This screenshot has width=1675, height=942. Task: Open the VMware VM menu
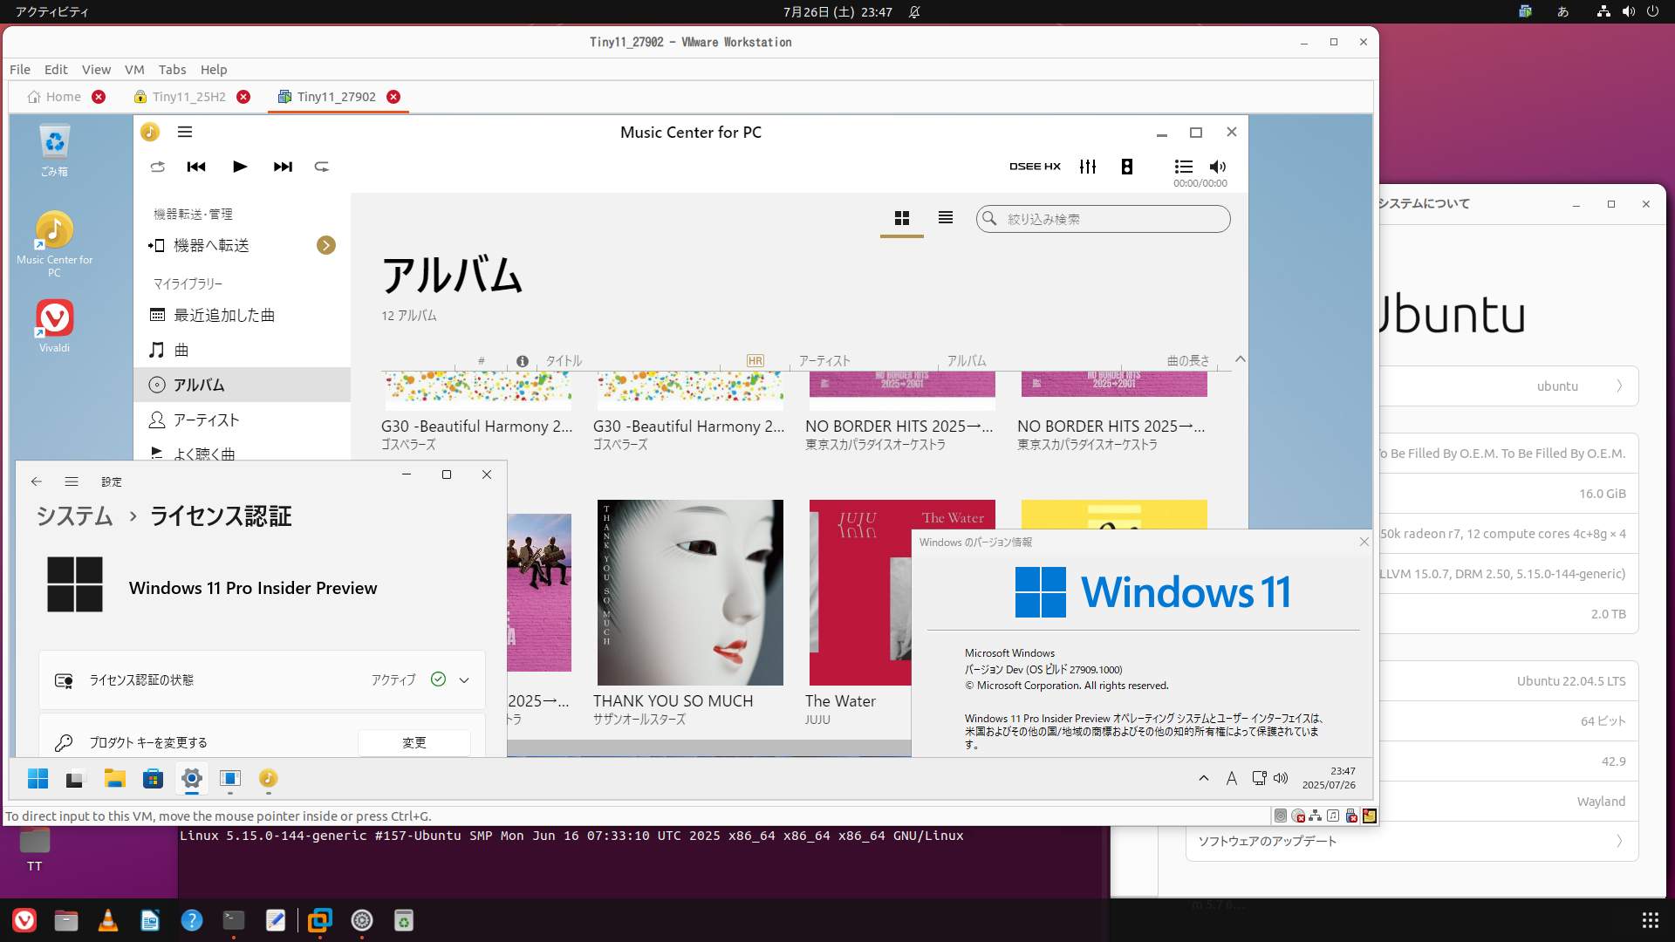point(134,70)
